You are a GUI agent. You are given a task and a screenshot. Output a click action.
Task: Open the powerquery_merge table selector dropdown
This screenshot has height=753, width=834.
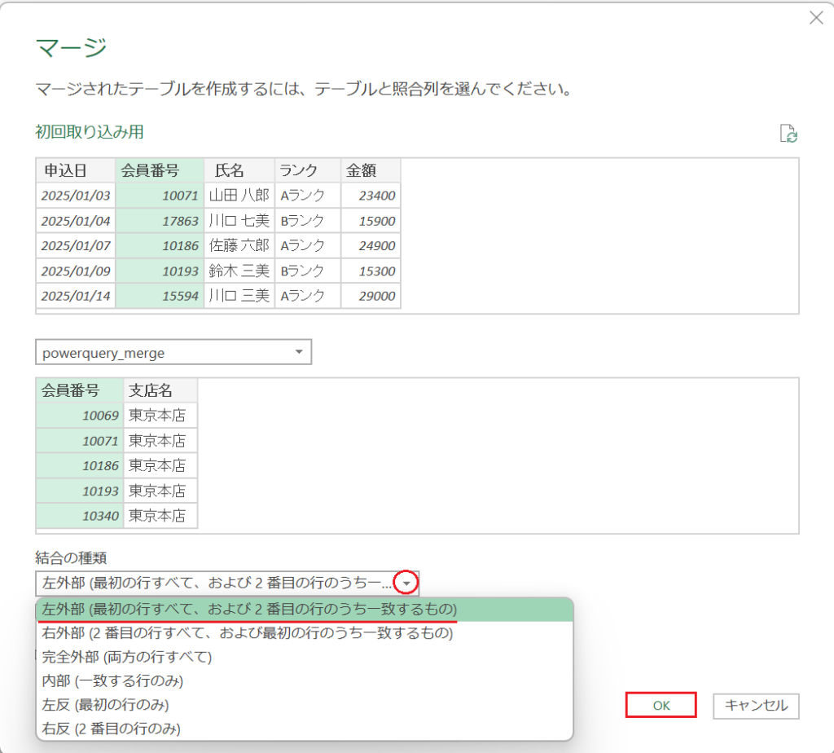300,351
